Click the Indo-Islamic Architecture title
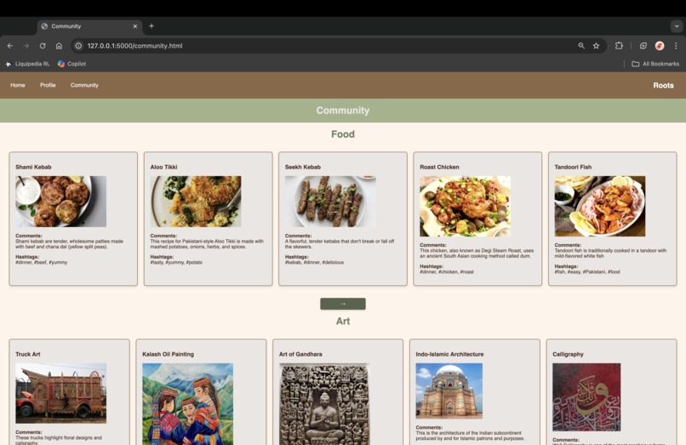 [x=449, y=355]
